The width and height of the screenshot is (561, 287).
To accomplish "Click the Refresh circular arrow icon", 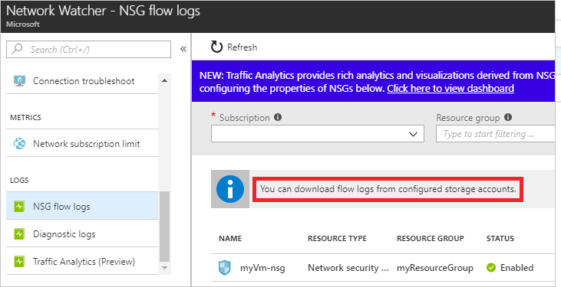I will (x=216, y=47).
